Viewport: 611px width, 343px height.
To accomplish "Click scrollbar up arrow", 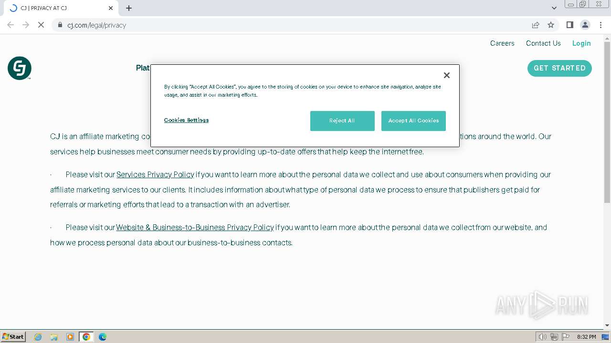I will pyautogui.click(x=607, y=38).
